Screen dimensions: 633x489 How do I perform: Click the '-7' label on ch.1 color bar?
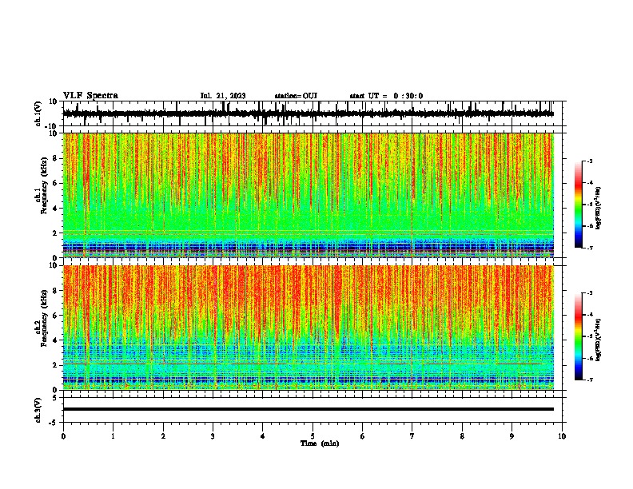pos(590,248)
